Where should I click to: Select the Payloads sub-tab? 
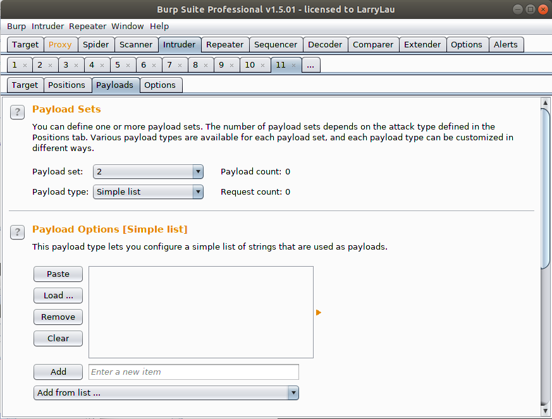115,85
